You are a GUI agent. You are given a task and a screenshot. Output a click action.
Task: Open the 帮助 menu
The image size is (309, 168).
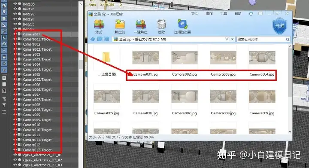(x=238, y=14)
